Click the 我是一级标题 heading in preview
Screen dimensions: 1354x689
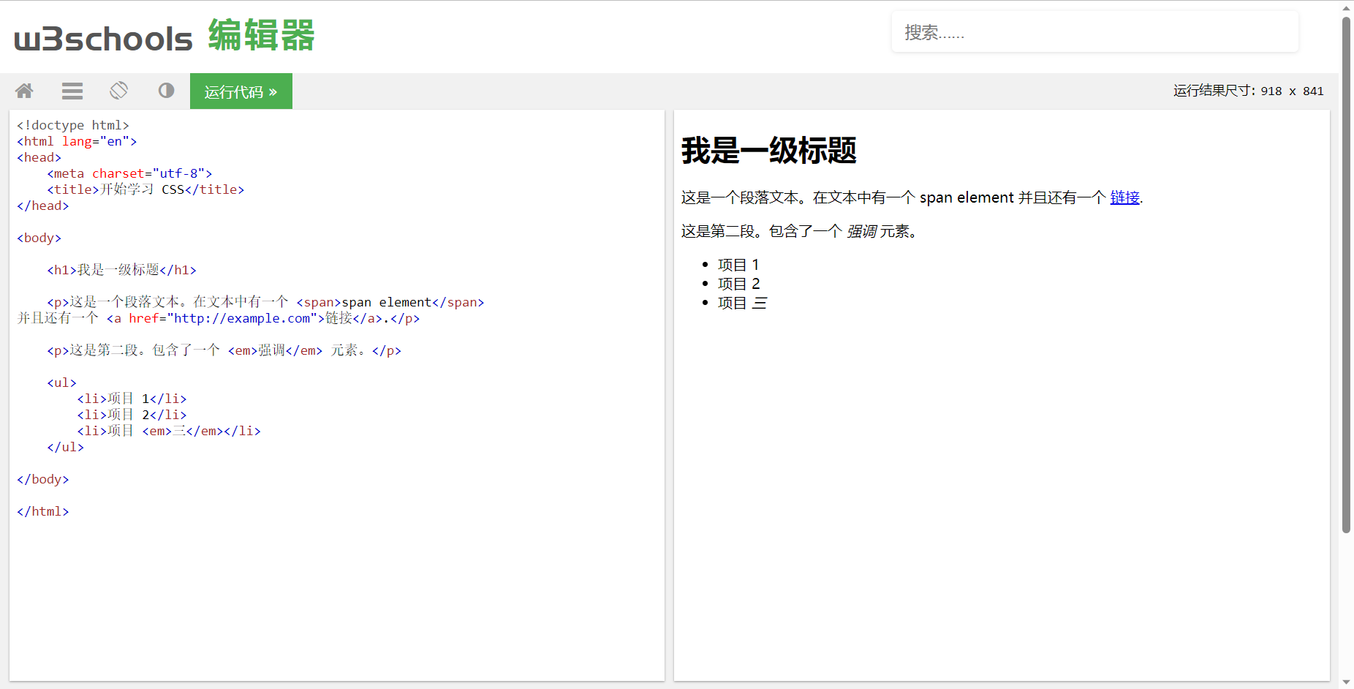tap(768, 151)
